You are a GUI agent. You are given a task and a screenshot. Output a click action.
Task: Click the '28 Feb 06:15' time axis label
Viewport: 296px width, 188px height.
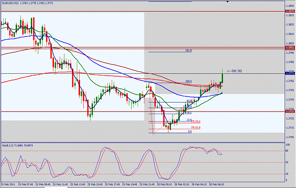pos(217,184)
